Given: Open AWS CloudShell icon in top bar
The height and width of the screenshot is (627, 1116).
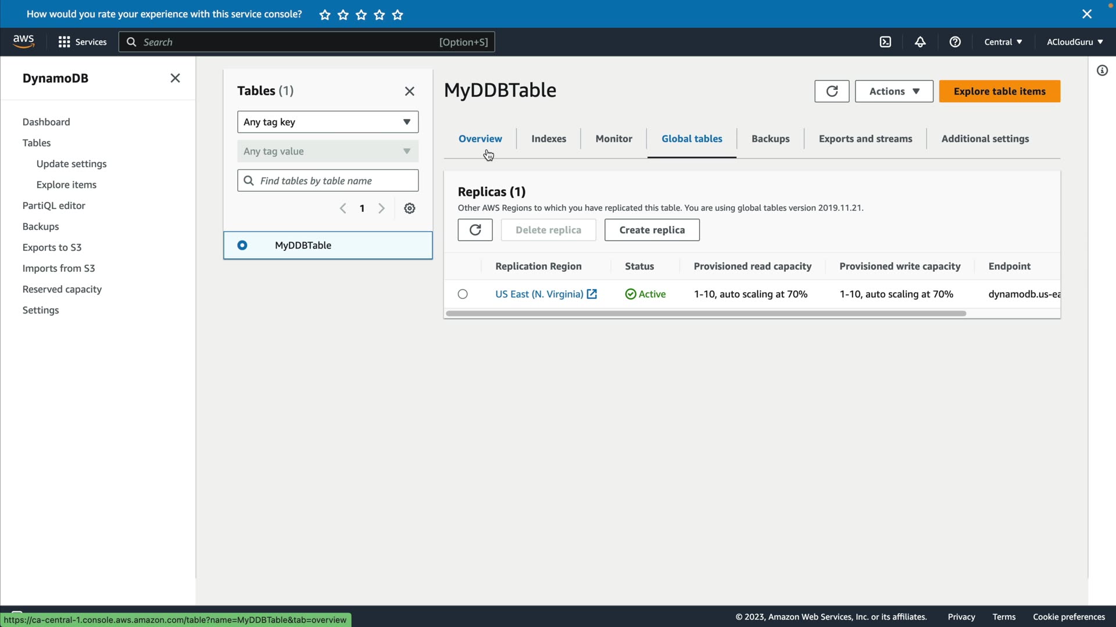Looking at the screenshot, I should (x=885, y=42).
